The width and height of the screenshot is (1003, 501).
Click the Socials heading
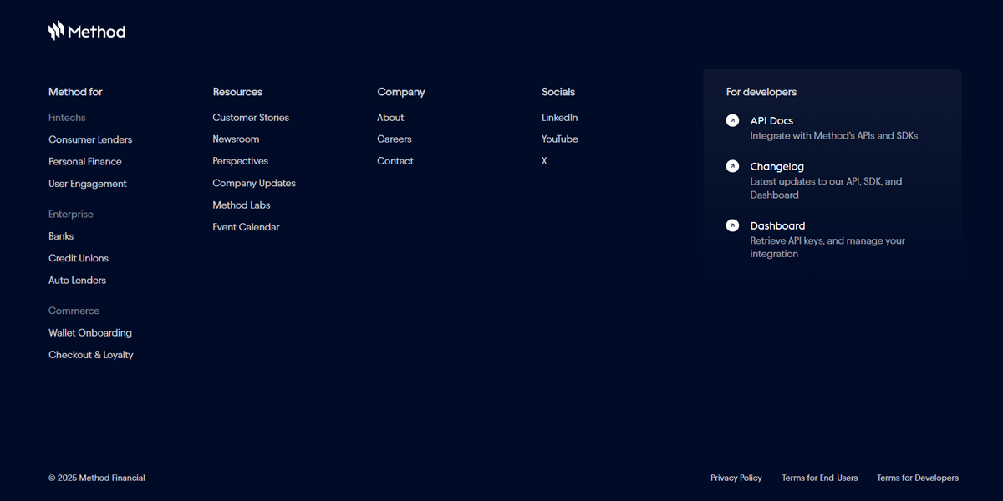pos(558,92)
